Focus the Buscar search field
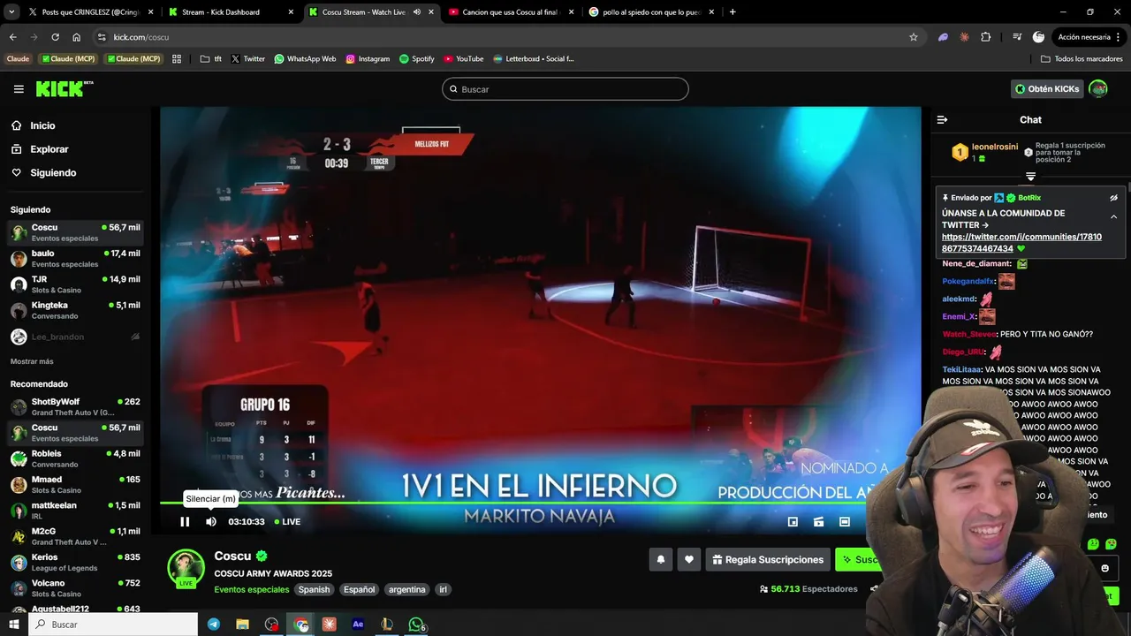This screenshot has height=636, width=1131. 565,89
